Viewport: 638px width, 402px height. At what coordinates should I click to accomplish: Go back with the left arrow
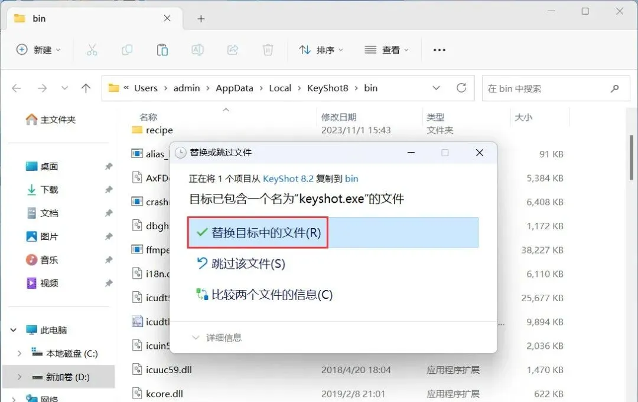17,88
